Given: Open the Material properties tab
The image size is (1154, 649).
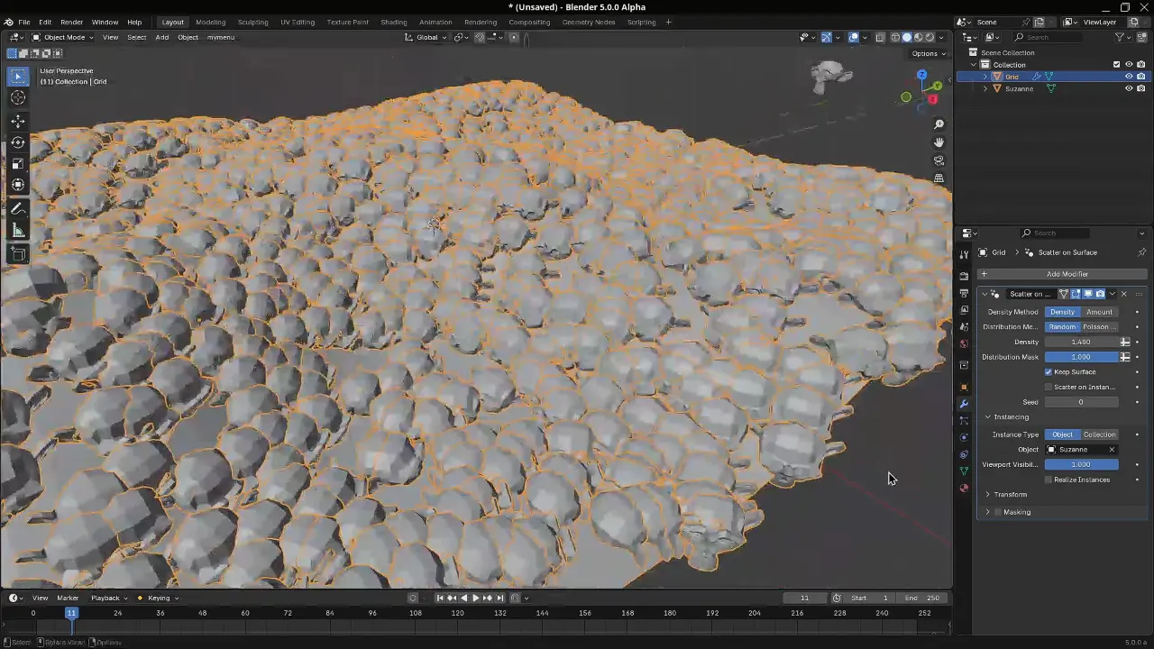Looking at the screenshot, I should 964,488.
